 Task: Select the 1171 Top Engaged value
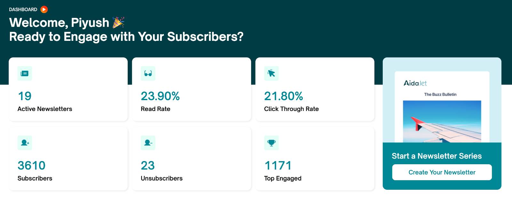click(x=278, y=165)
